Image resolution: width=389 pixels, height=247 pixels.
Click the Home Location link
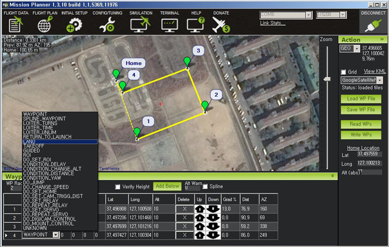click(363, 148)
